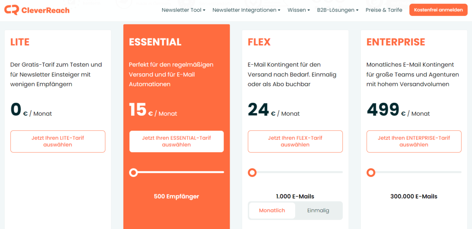
Task: Click the FLEX e-mail slider handle
Action: (252, 173)
